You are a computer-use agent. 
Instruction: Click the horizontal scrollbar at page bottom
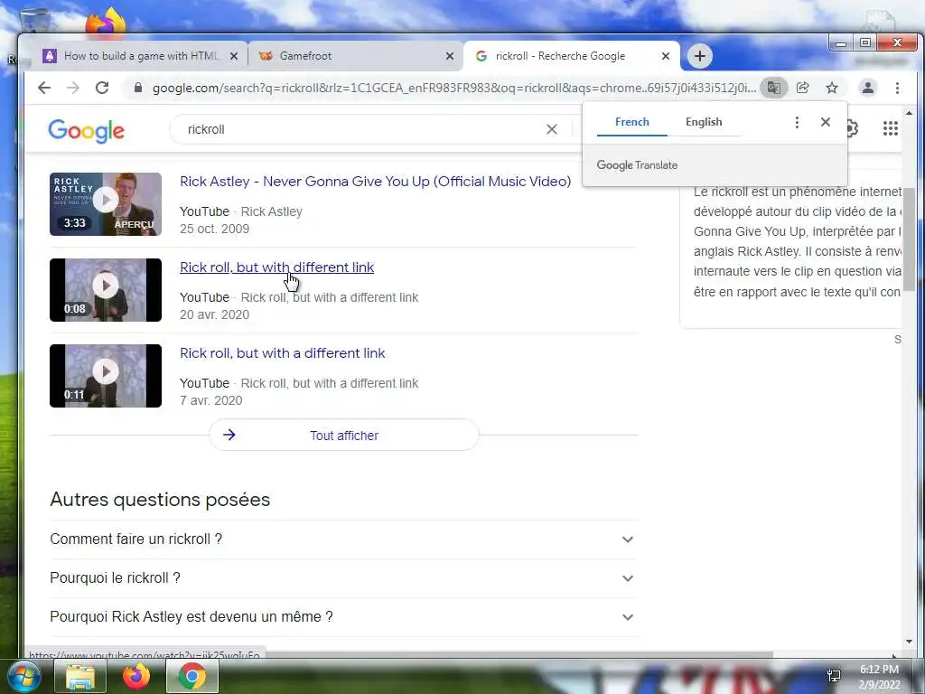(519, 655)
